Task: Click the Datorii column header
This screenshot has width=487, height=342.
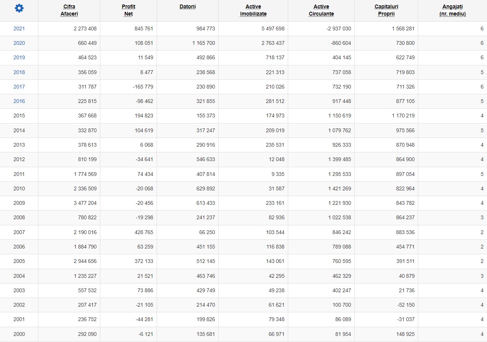Action: tap(187, 6)
